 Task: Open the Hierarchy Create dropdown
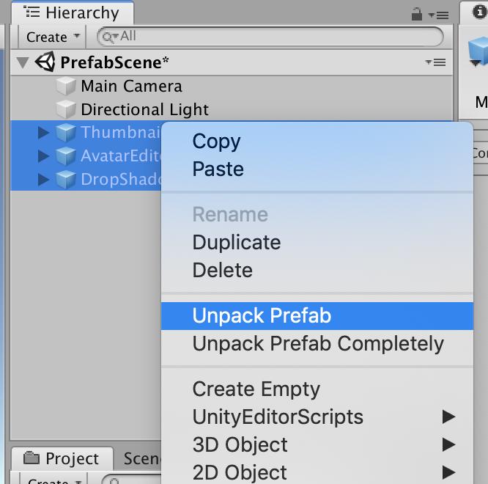tap(51, 37)
